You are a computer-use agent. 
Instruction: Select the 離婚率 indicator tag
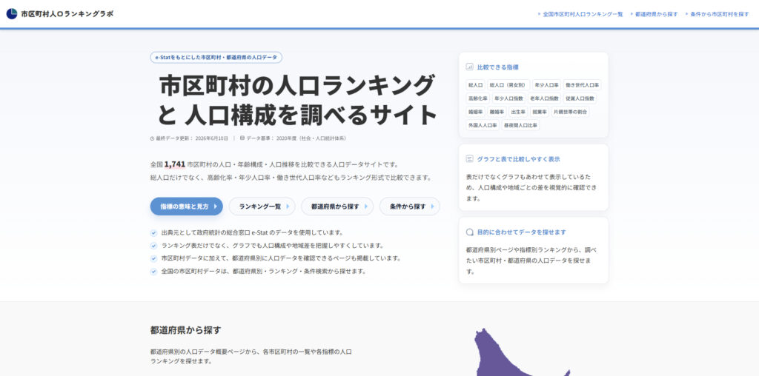pyautogui.click(x=497, y=112)
